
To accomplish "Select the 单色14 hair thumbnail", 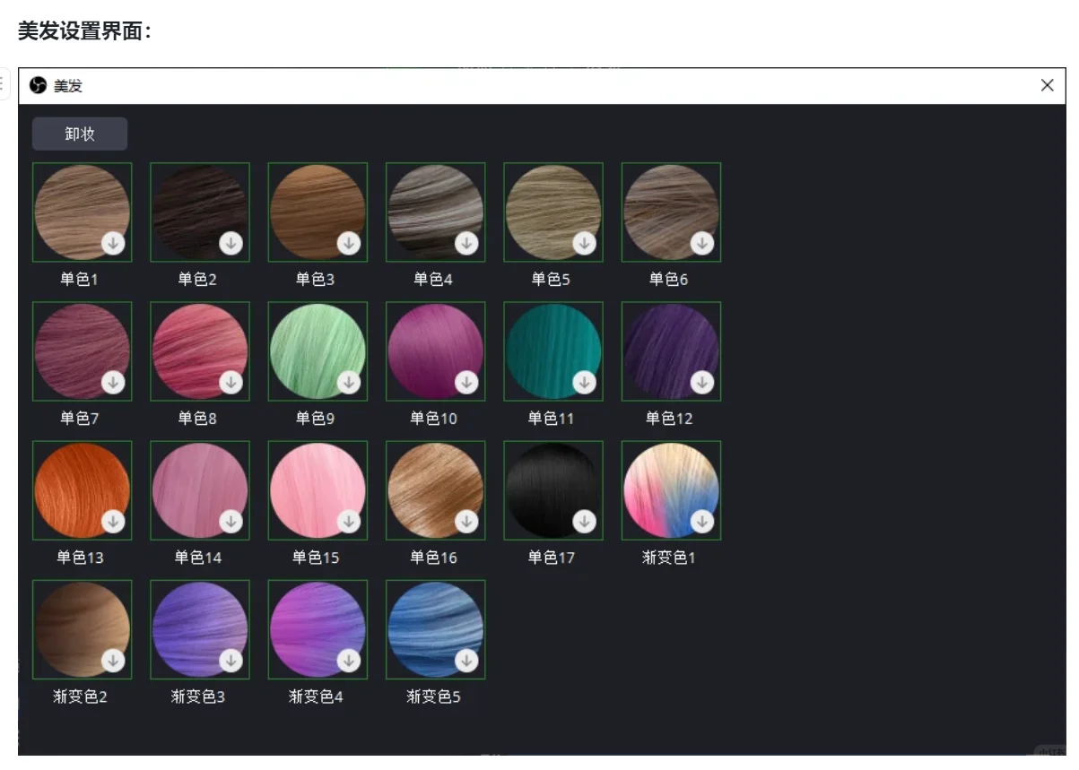I will click(x=200, y=490).
